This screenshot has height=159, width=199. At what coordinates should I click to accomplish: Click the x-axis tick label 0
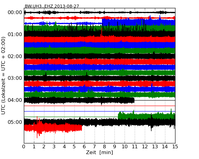(24, 147)
